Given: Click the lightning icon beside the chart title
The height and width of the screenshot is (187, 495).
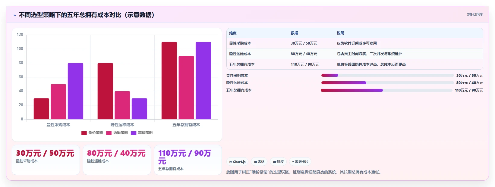Looking at the screenshot, I should click(14, 15).
